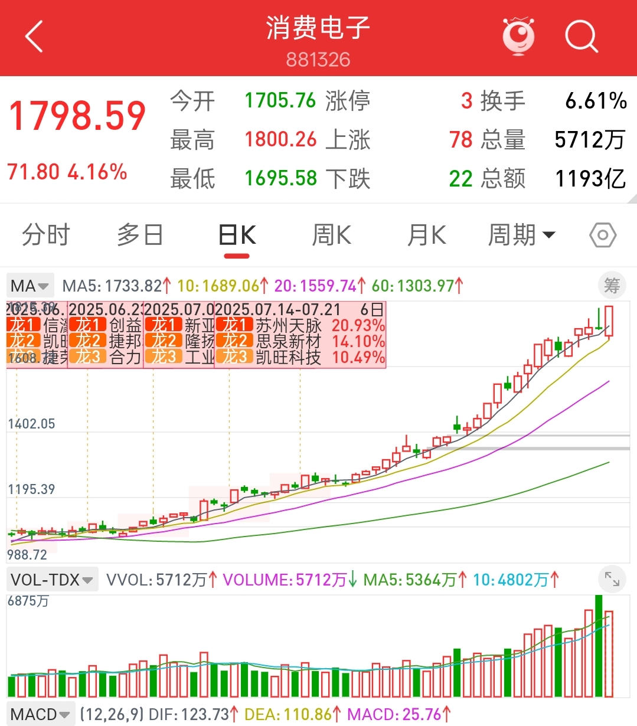The height and width of the screenshot is (726, 637).
Task: Tap the MACD: 25.76 reading
Action: pyautogui.click(x=399, y=714)
